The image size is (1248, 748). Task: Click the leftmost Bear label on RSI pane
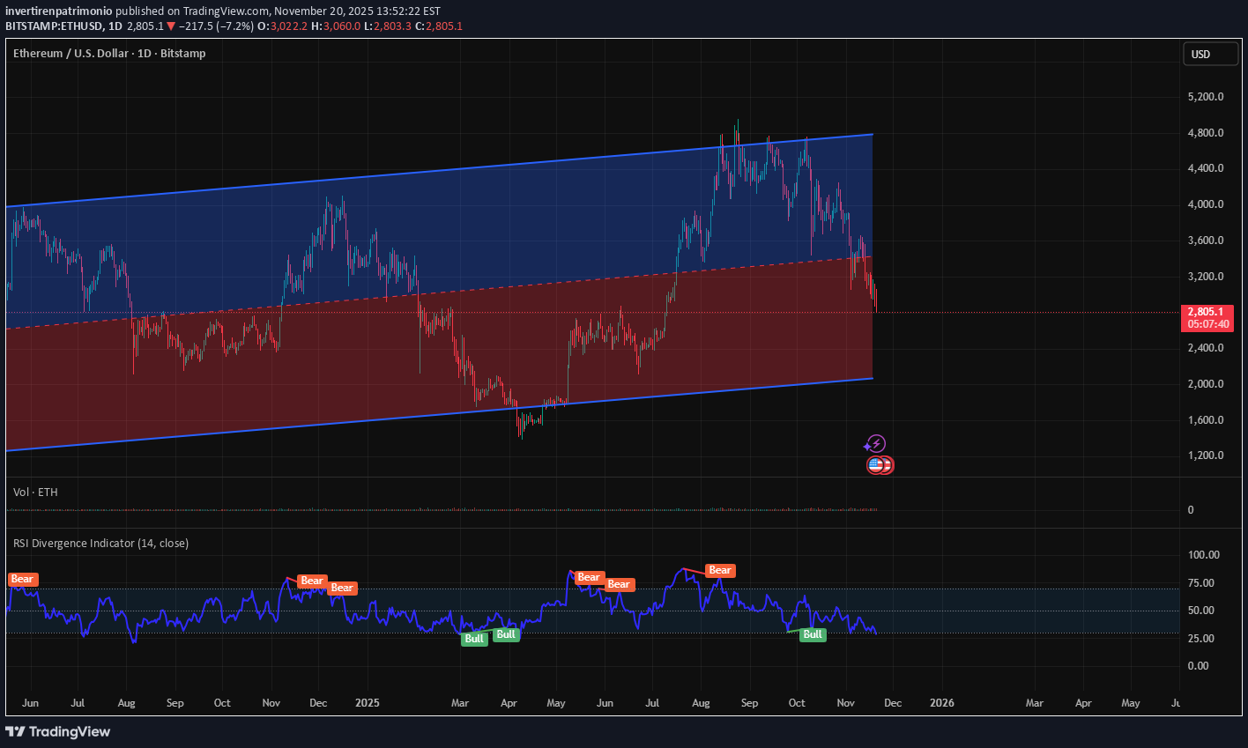click(x=22, y=580)
